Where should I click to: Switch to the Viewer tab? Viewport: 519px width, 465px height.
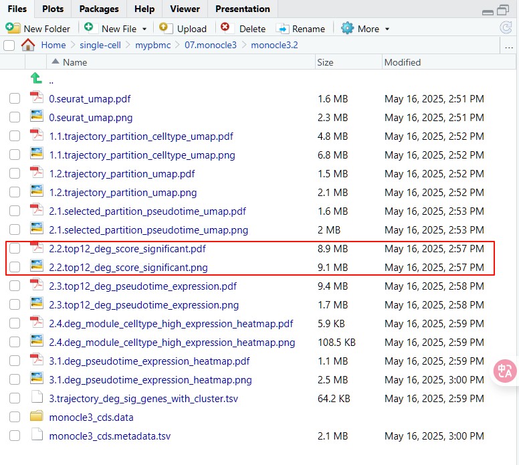(185, 9)
